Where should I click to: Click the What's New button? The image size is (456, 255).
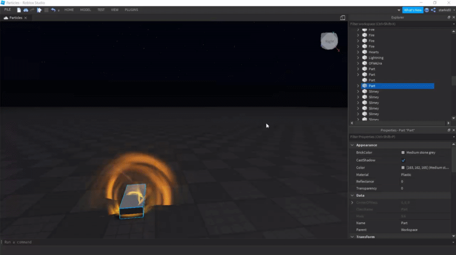point(413,10)
